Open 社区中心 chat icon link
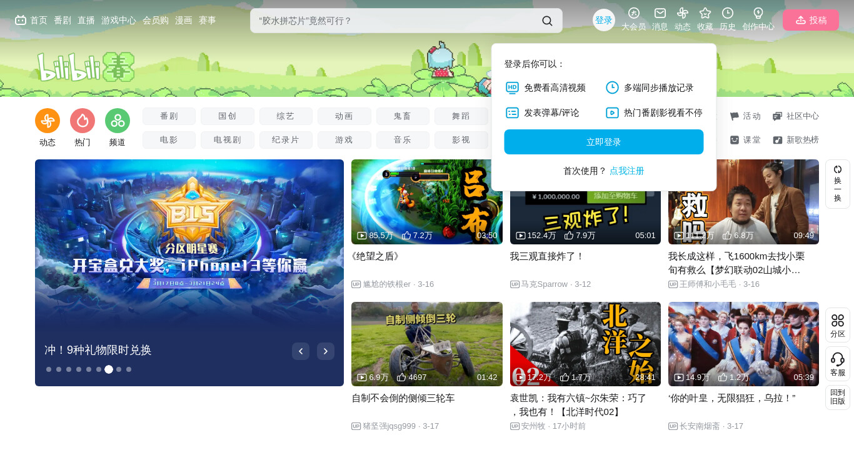The height and width of the screenshot is (455, 854). point(796,116)
